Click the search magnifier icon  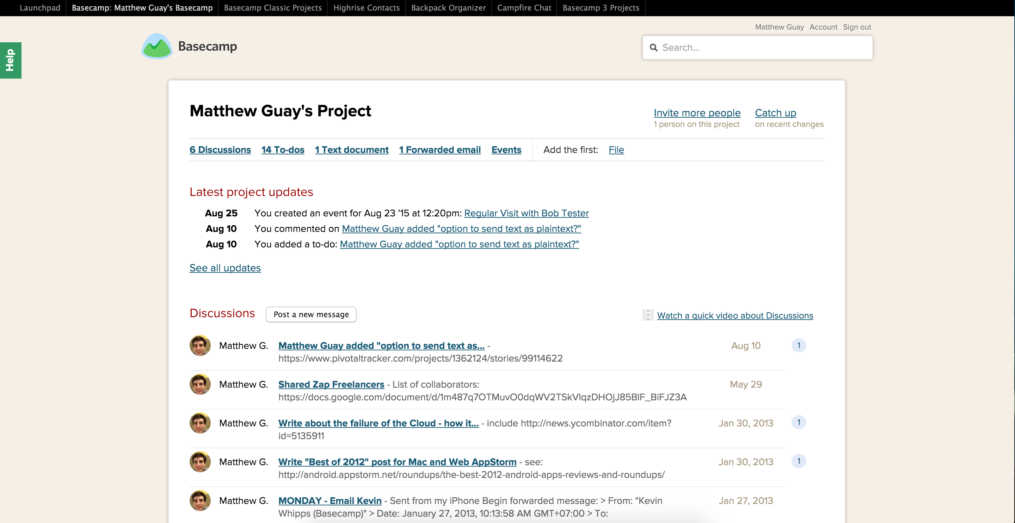[654, 48]
